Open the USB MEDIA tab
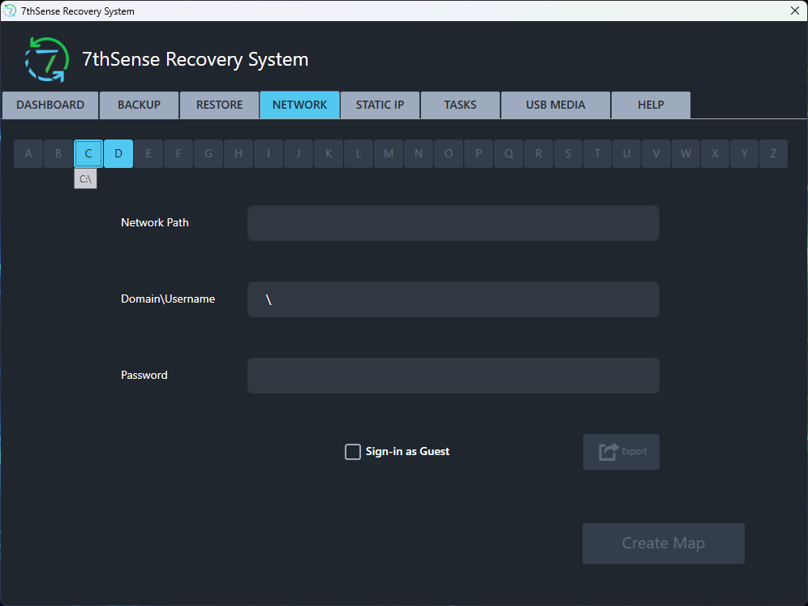808x606 pixels. coord(556,105)
